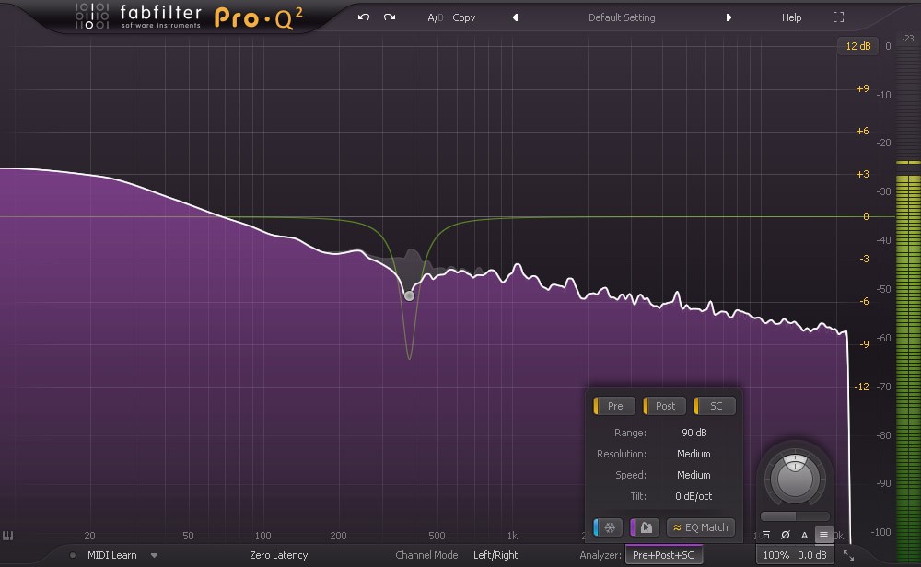
Task: Click the MIDI Learn indicator dot
Action: click(x=72, y=555)
